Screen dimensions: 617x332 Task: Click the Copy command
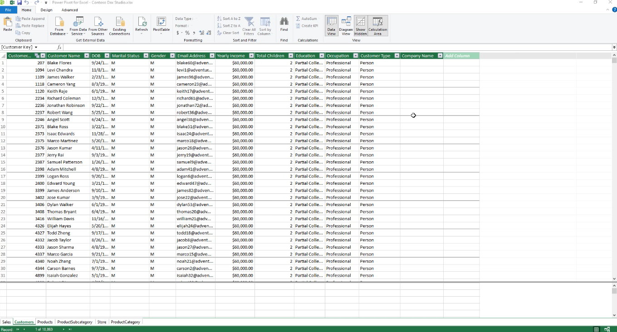pos(23,33)
